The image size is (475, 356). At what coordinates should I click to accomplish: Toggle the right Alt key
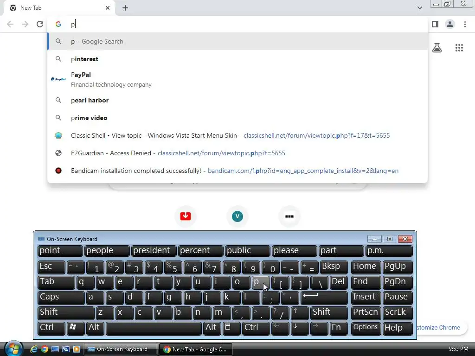[x=212, y=329]
